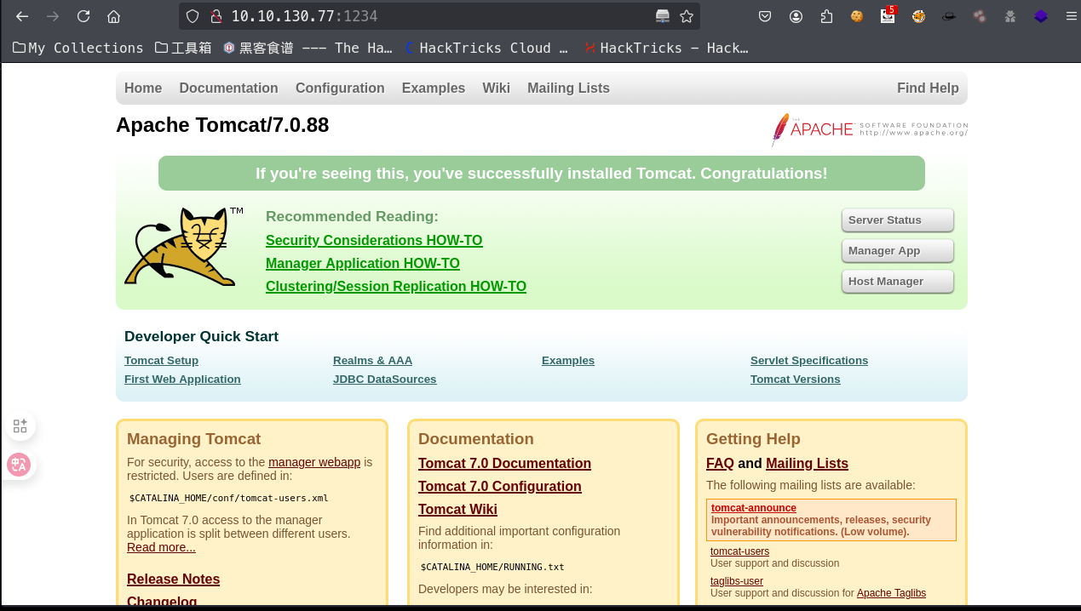Go back using the browser back arrow

point(22,16)
